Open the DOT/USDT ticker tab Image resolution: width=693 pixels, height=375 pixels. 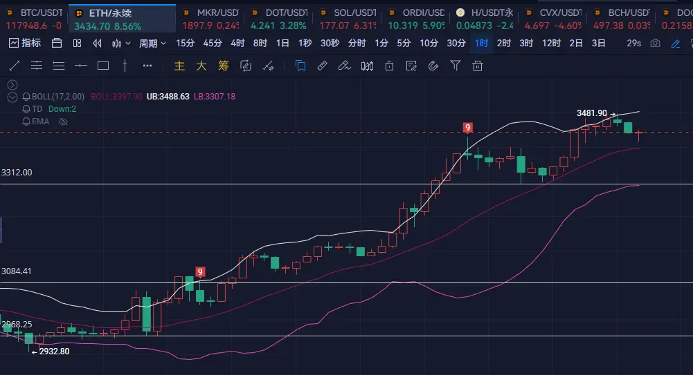pyautogui.click(x=278, y=19)
